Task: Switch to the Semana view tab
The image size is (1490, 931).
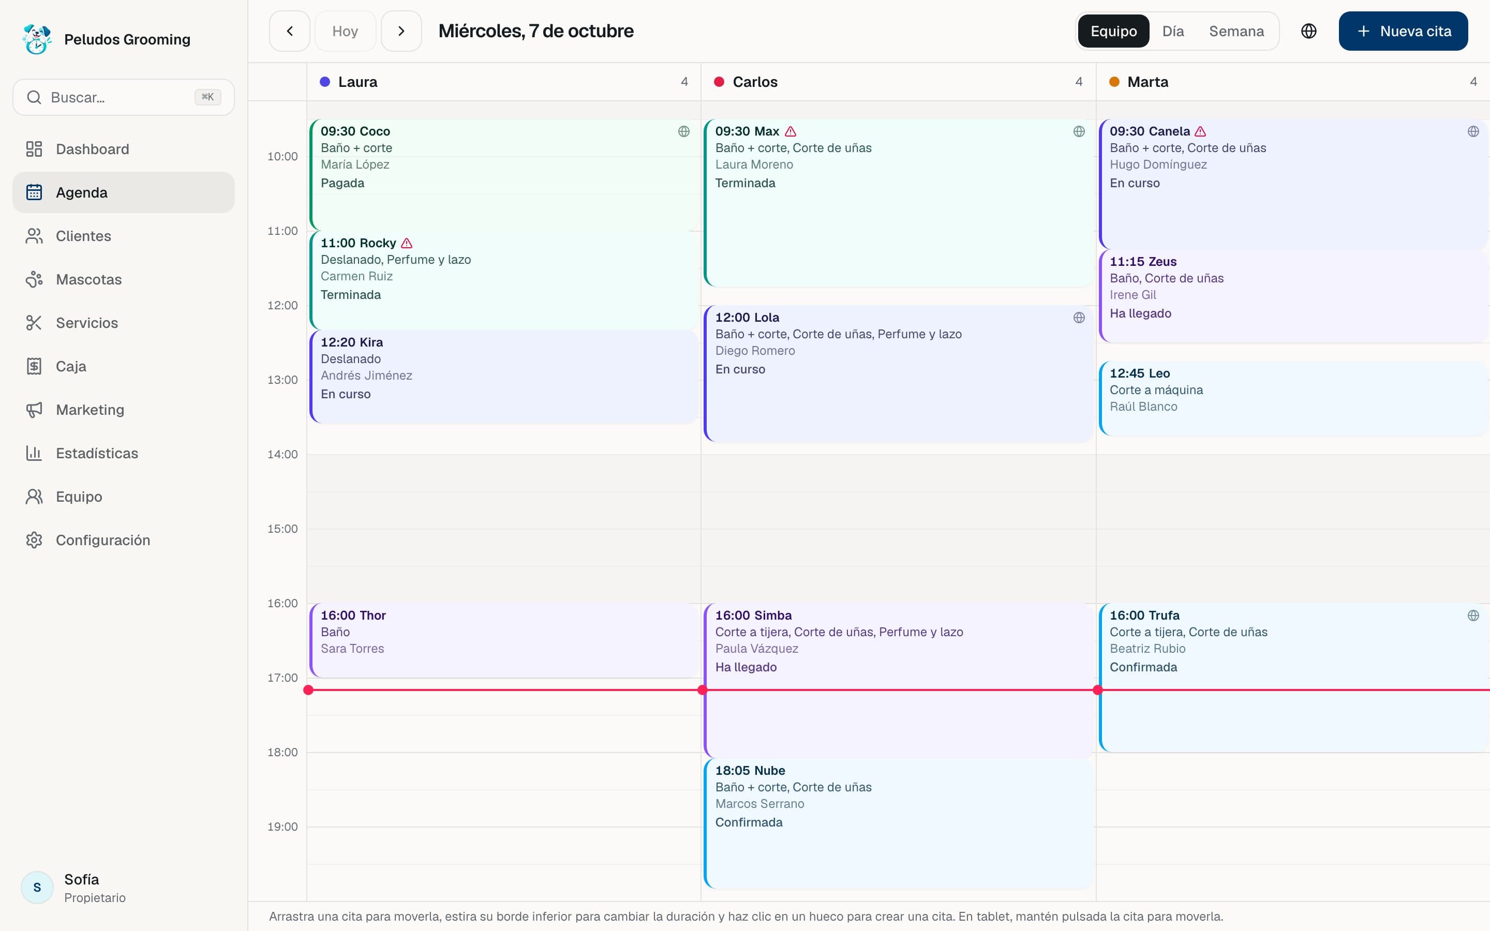Action: pyautogui.click(x=1236, y=31)
